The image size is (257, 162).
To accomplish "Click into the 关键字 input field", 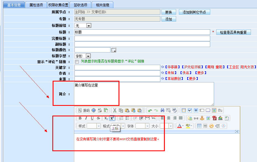I will (117, 67).
